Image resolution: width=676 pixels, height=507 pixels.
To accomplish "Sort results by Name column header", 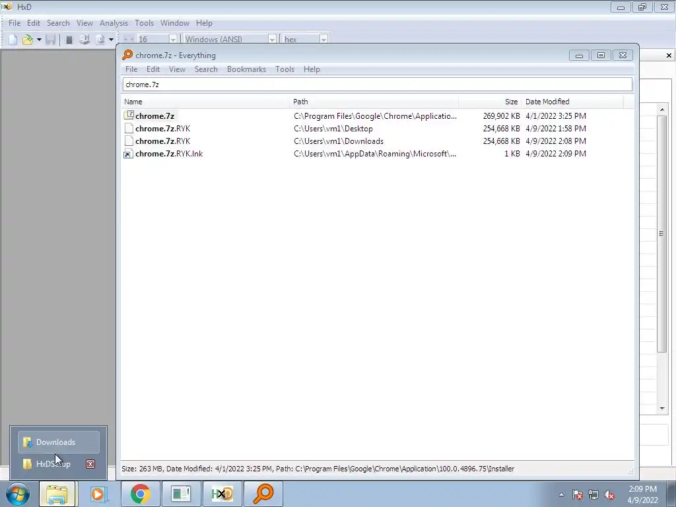I will tap(206, 102).
